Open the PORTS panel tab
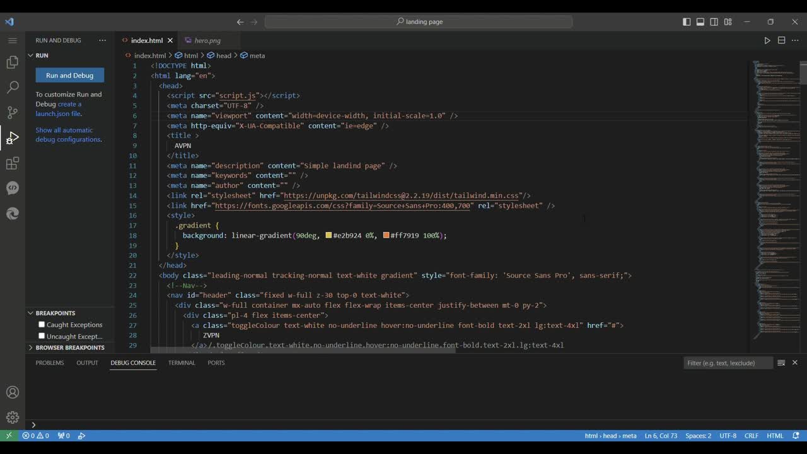This screenshot has height=454, width=807. click(216, 363)
